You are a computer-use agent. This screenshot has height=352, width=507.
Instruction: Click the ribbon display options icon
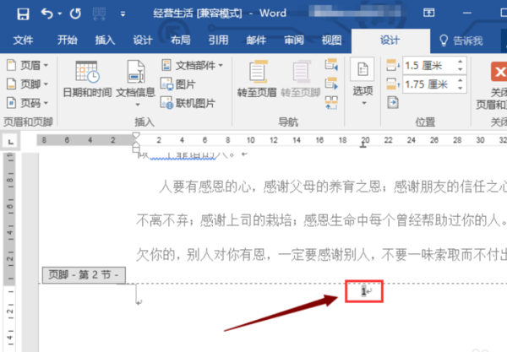(x=428, y=13)
